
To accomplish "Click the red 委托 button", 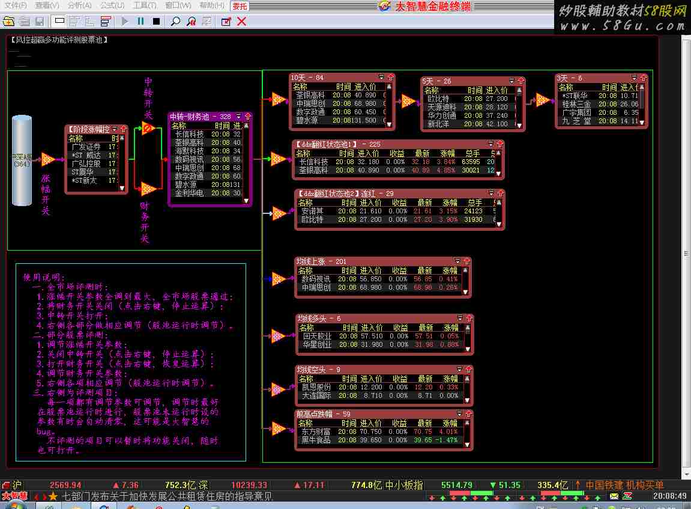I will (x=240, y=6).
